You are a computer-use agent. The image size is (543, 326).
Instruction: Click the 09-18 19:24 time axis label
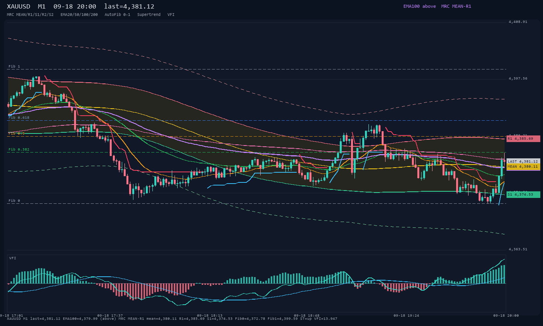[x=406, y=316]
